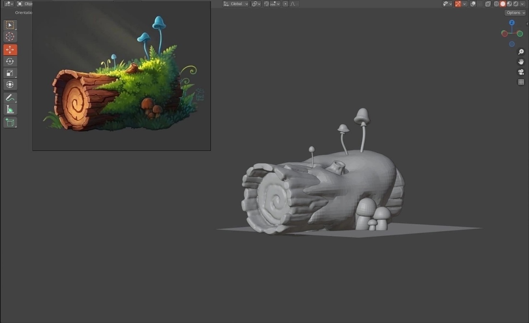Image resolution: width=529 pixels, height=323 pixels.
Task: Open the gizmo options dropdown arrow
Action: [x=465, y=4]
